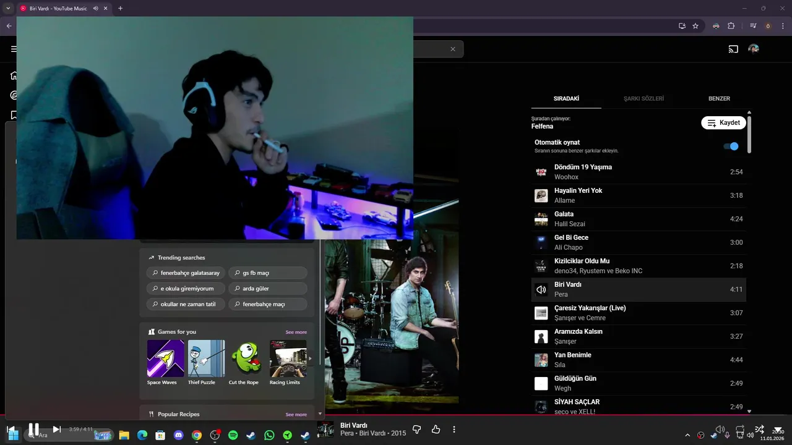Open the Space Waves game thumbnail
Image resolution: width=792 pixels, height=445 pixels.
[165, 358]
